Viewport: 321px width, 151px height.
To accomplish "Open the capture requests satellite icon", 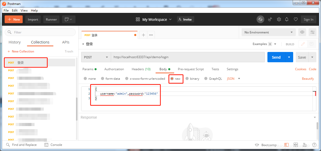I will tap(270, 19).
